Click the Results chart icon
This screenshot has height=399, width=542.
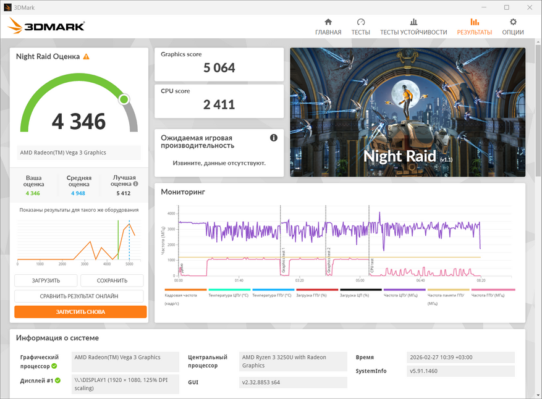tap(475, 22)
